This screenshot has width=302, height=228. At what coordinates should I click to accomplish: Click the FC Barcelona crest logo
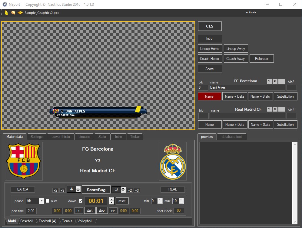[x=24, y=161]
